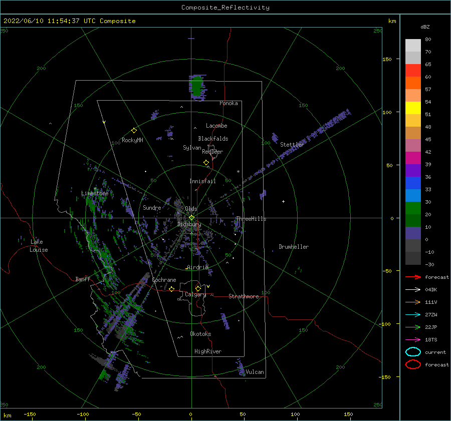This screenshot has height=421, width=451.
Task: Click the bright yellow swatch in dBZ scale
Action: (413, 108)
